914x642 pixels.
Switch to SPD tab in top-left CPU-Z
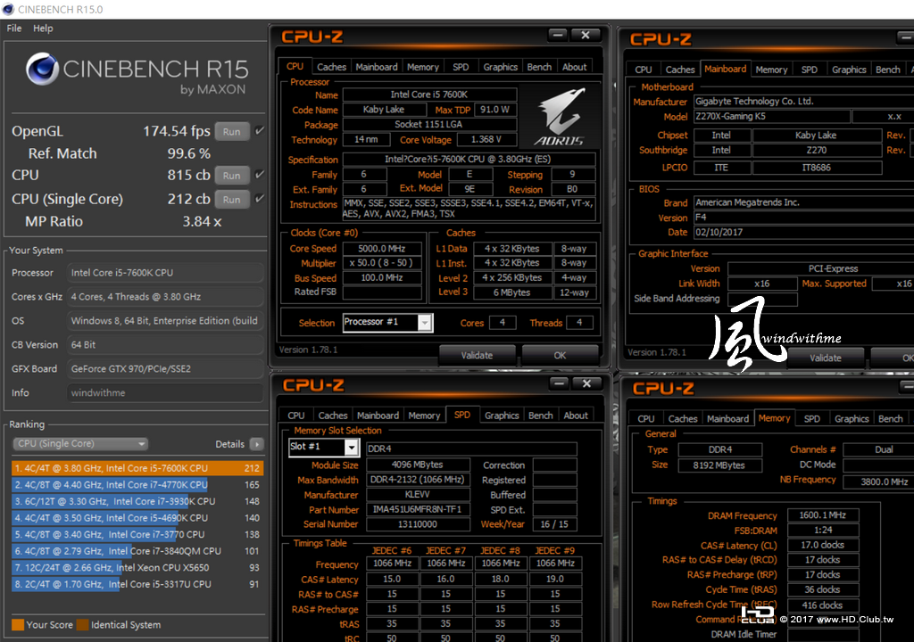[x=461, y=67]
